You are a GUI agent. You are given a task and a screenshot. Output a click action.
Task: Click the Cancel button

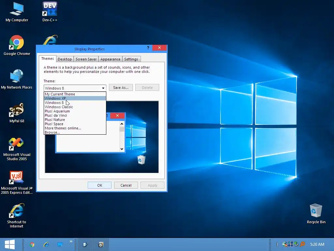coord(126,185)
